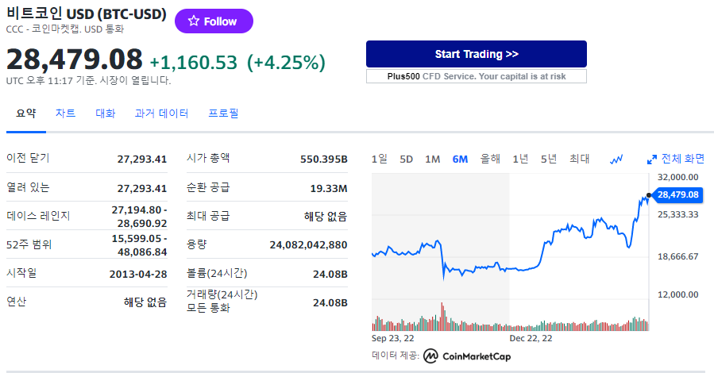Click 열려 있는 value 27,293.41
714x373 pixels.
click(142, 188)
